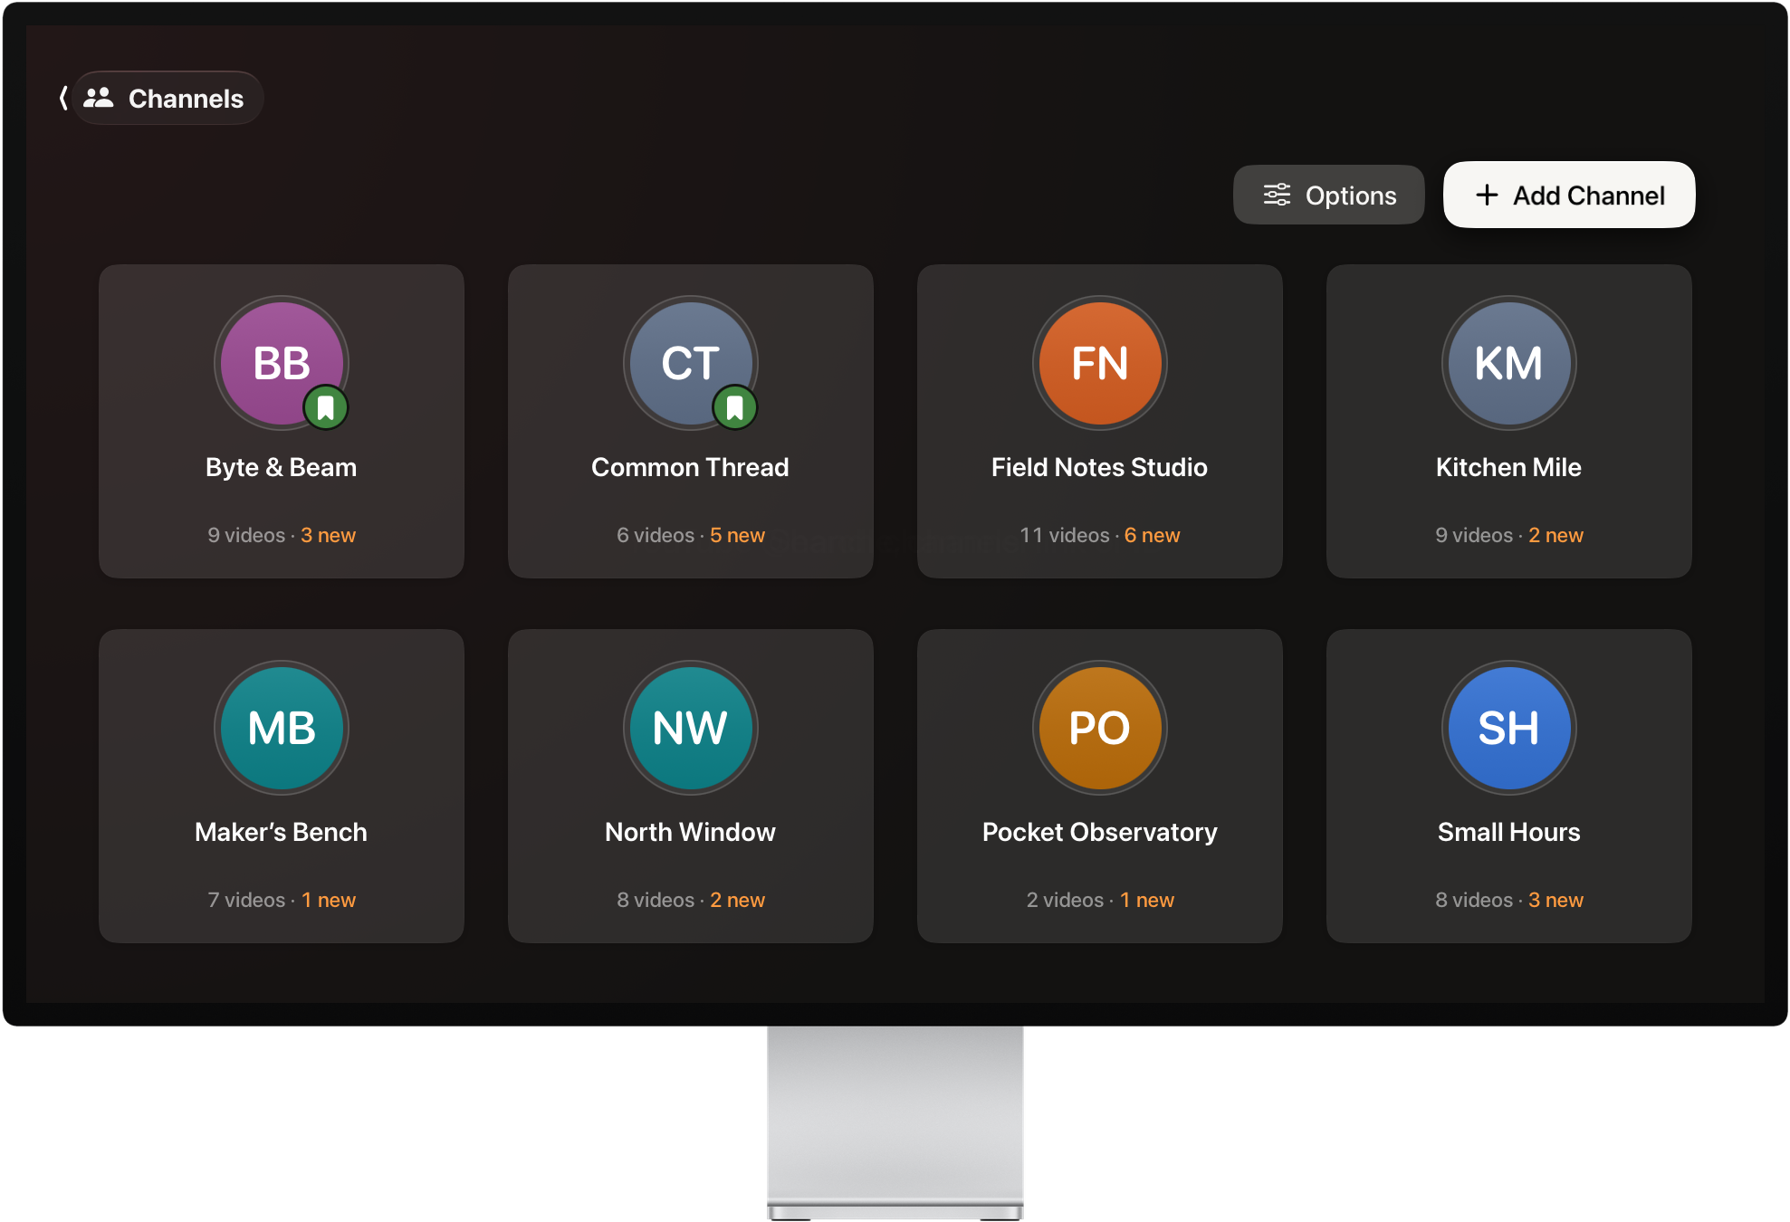Image resolution: width=1790 pixels, height=1222 pixels.
Task: Click Add Channel button
Action: coord(1569,195)
